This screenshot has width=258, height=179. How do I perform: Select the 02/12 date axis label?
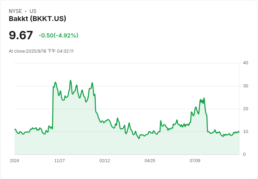(105, 161)
